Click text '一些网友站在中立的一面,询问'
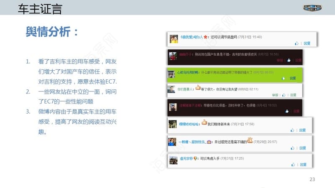This screenshot has height=188, width=335. 77,91
